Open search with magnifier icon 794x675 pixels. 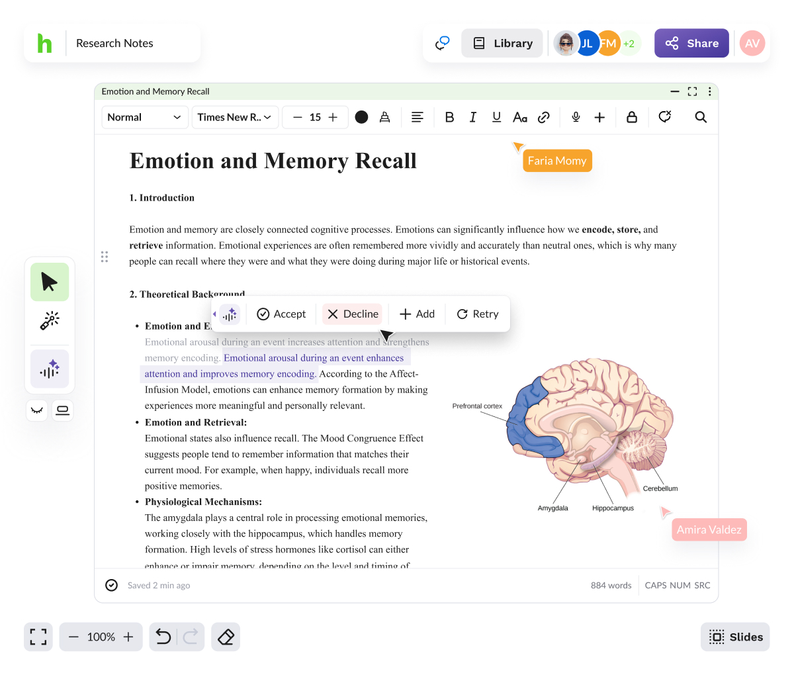coord(701,117)
